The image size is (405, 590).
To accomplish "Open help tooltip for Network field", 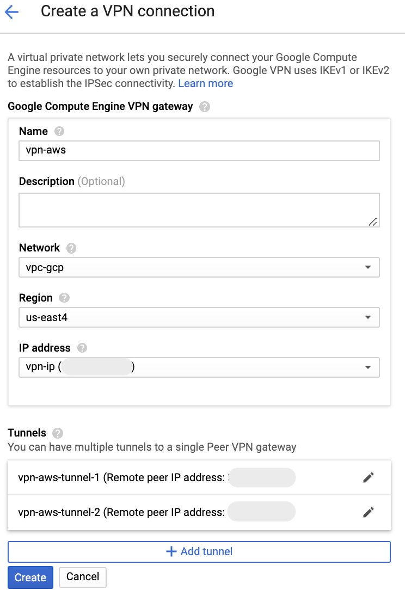I will pos(71,248).
